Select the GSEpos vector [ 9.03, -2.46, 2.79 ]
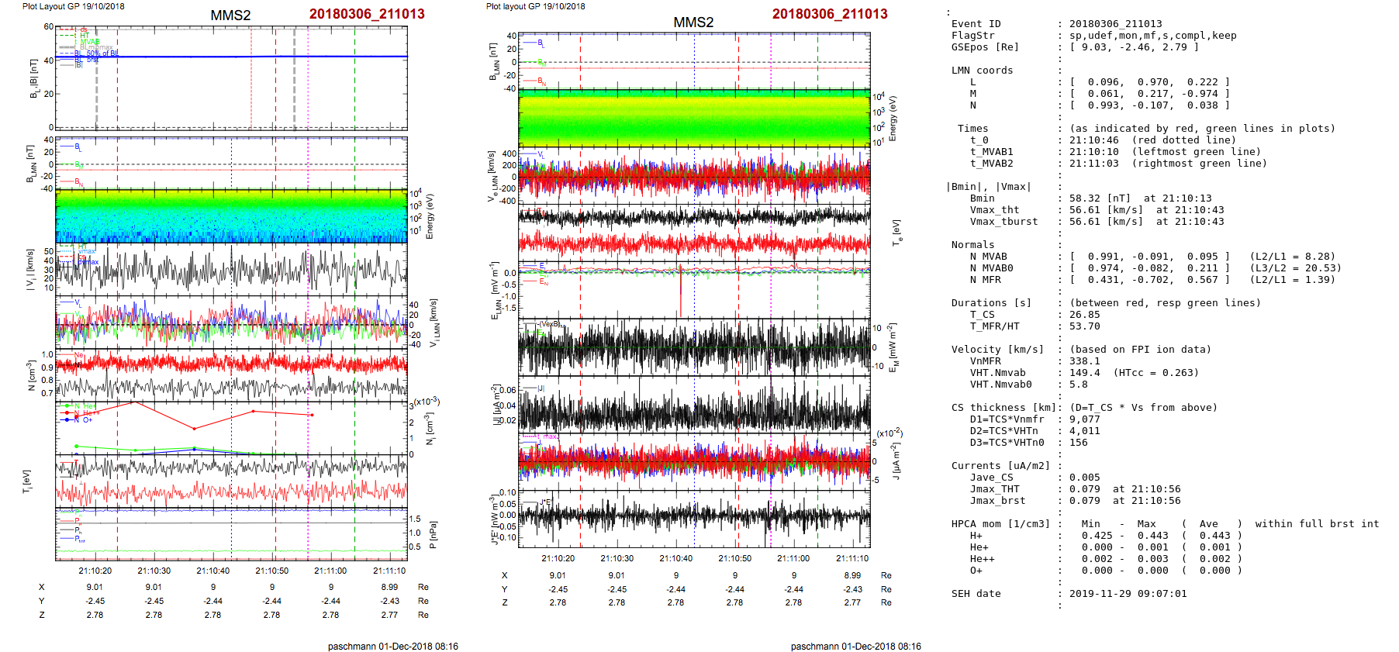 pyautogui.click(x=1134, y=47)
